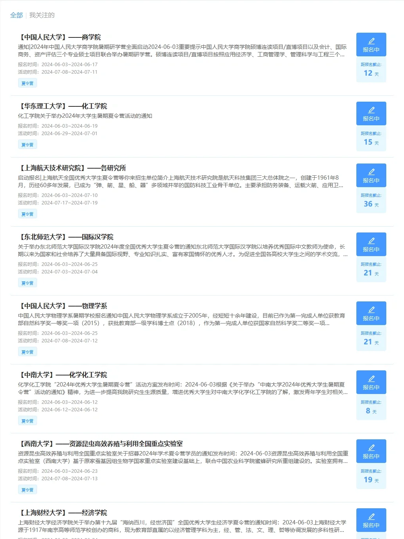Screen dimensions: 404x539
Task: Click 活动时间 2024-07-08~2024-07-13 text
Action: coord(57,479)
